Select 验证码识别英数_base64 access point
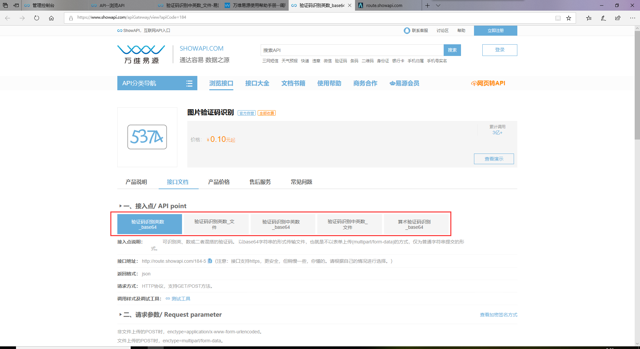This screenshot has width=640, height=349. coord(150,224)
